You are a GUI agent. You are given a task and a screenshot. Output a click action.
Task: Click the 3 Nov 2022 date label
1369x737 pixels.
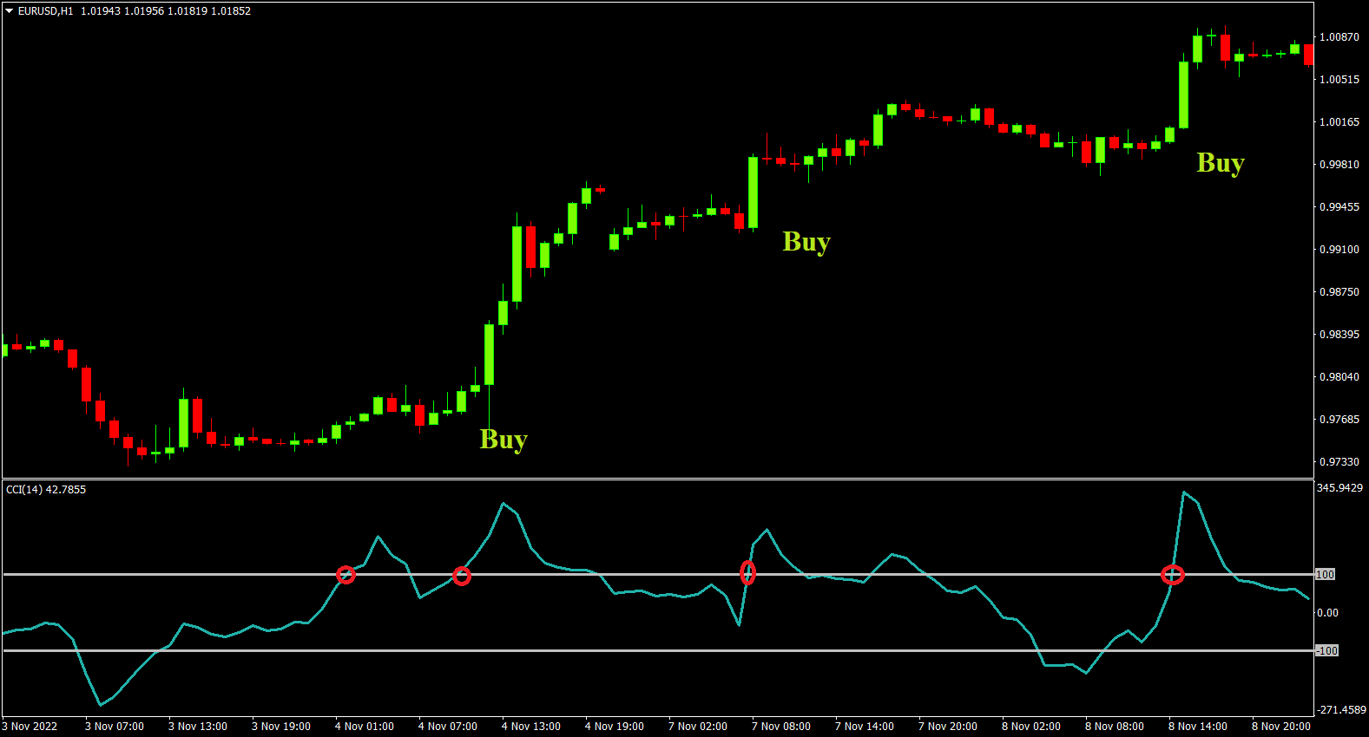pyautogui.click(x=30, y=727)
